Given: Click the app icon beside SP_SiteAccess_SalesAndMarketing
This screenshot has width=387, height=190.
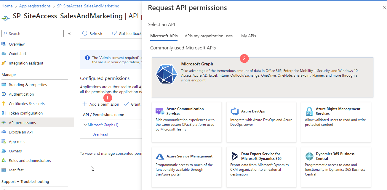Looking at the screenshot, I should point(5,18).
